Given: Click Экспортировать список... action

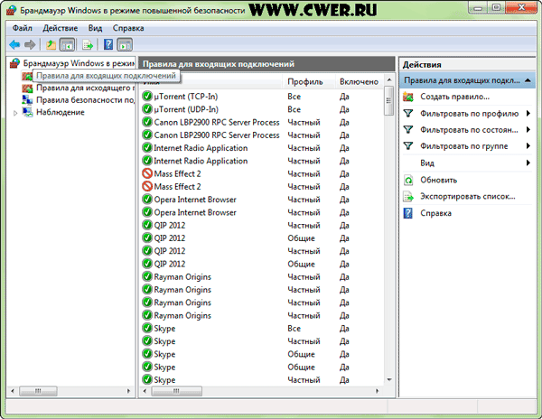Looking at the screenshot, I should pyautogui.click(x=467, y=196).
